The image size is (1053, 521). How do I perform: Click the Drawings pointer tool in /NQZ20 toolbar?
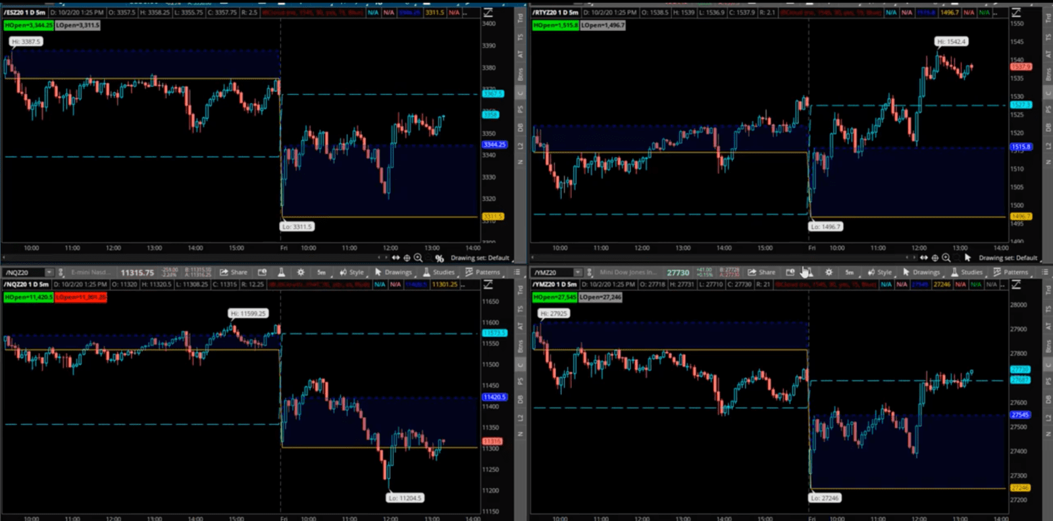click(x=393, y=272)
